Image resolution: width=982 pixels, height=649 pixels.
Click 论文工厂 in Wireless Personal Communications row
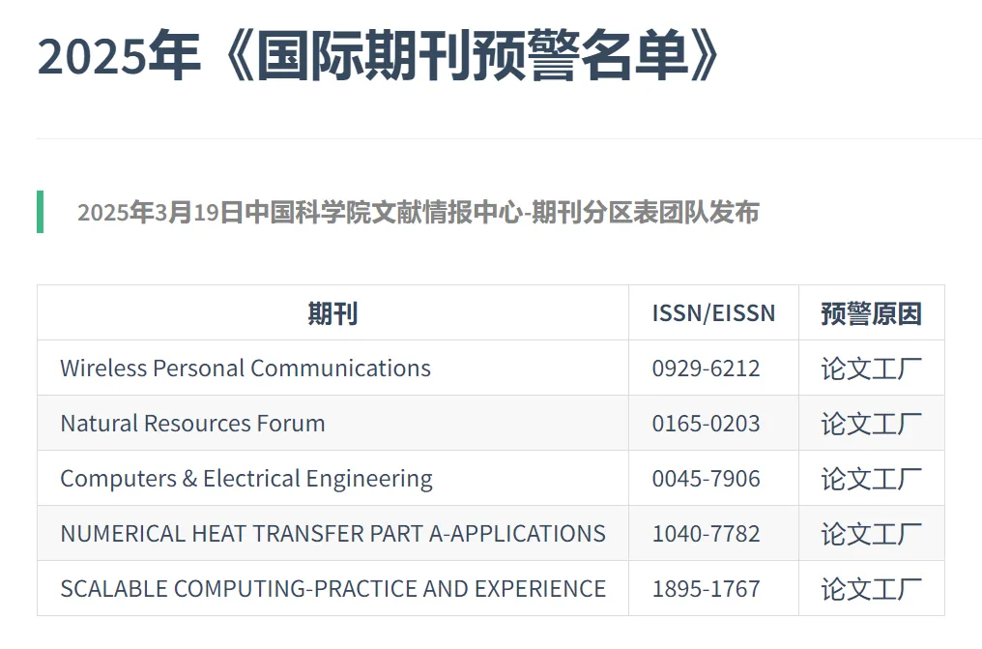871,369
